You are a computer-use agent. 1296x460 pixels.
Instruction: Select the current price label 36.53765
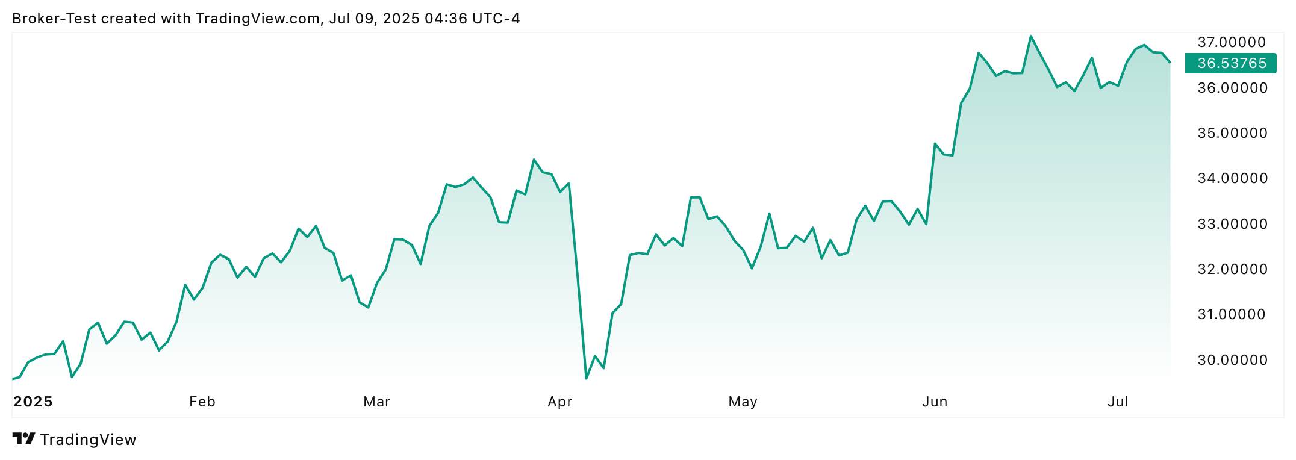[1232, 63]
